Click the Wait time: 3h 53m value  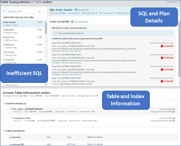(58, 13)
